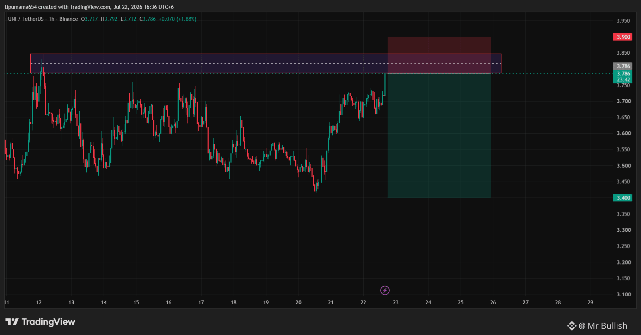This screenshot has height=335, width=641.
Task: Click date 13 on the time axis
Action: 71,303
